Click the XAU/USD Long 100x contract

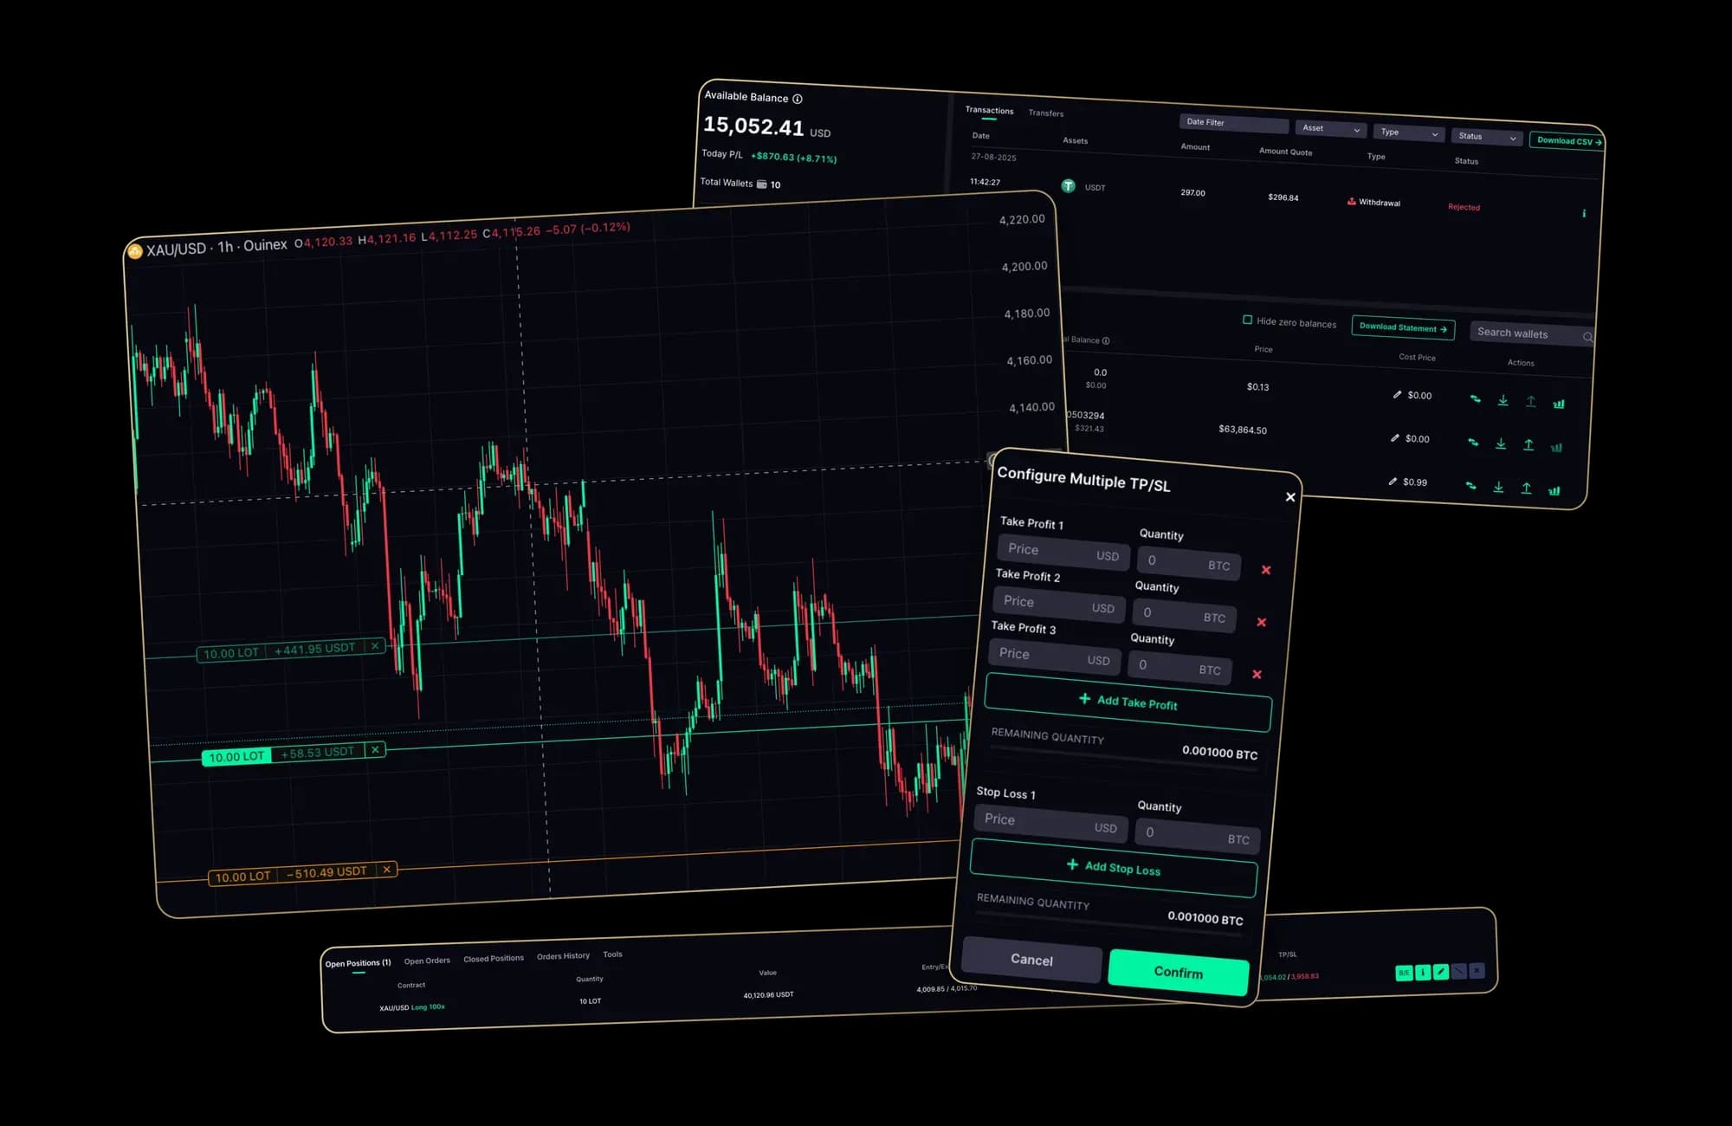point(412,1007)
